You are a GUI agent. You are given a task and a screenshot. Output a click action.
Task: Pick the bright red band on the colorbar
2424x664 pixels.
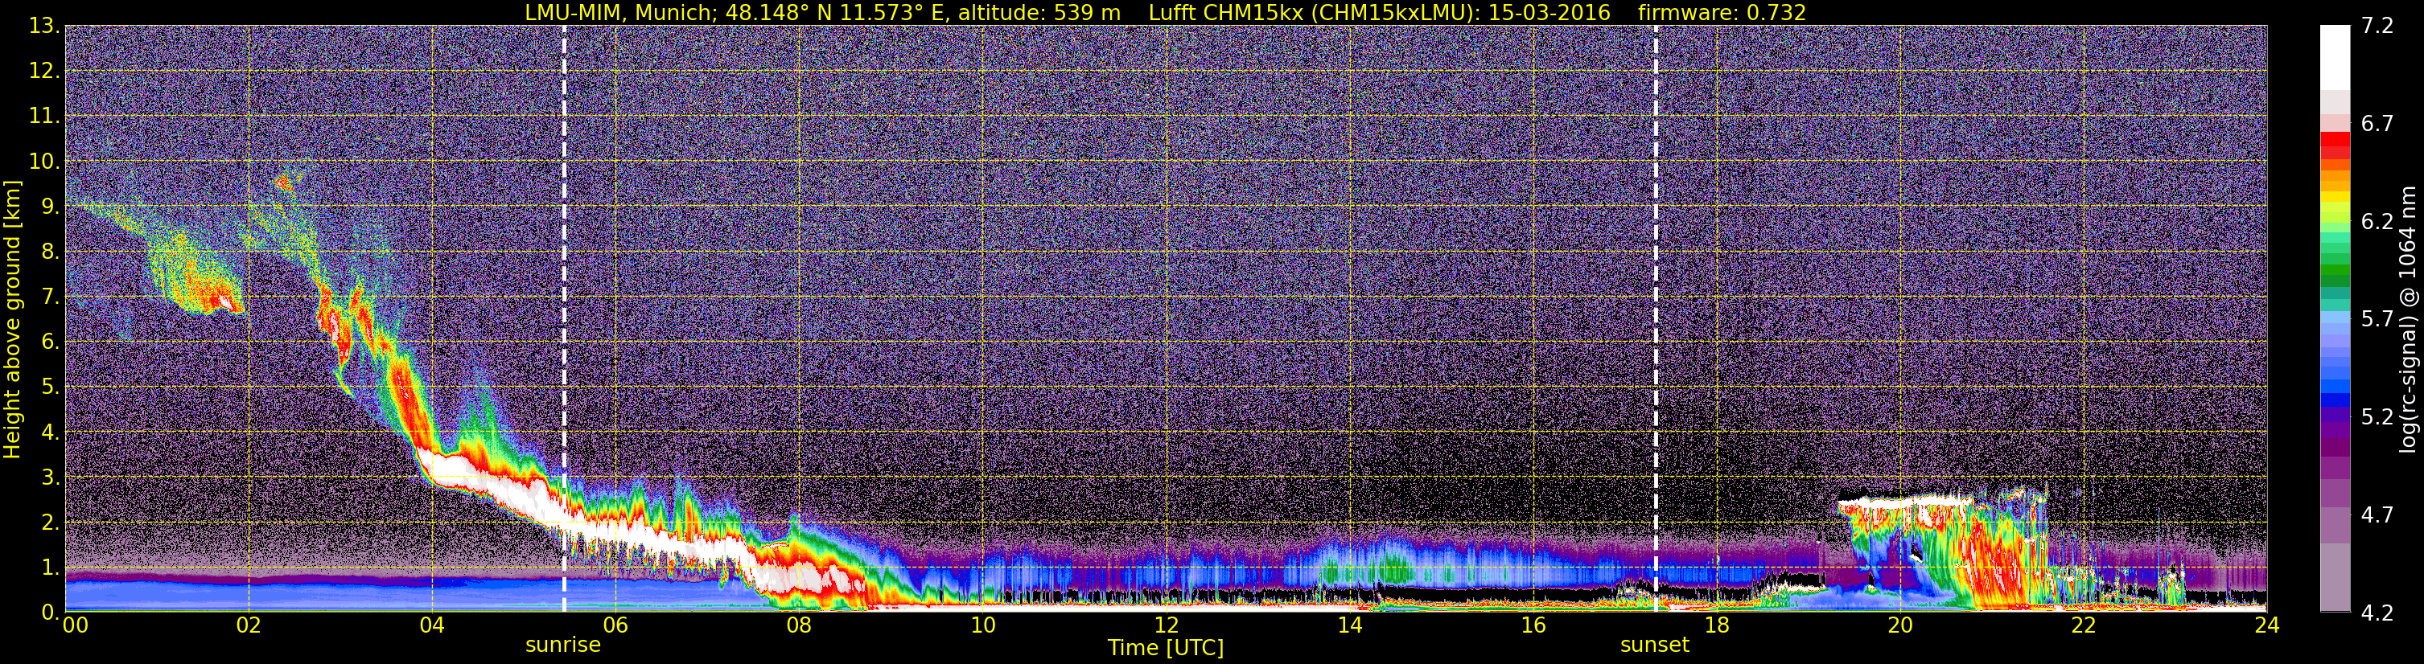coord(2336,141)
